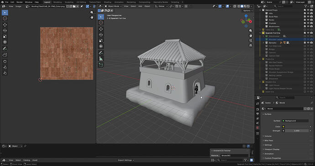
Task: Click the zoom magnifier in the image editor
Action: pyautogui.click(x=92, y=12)
